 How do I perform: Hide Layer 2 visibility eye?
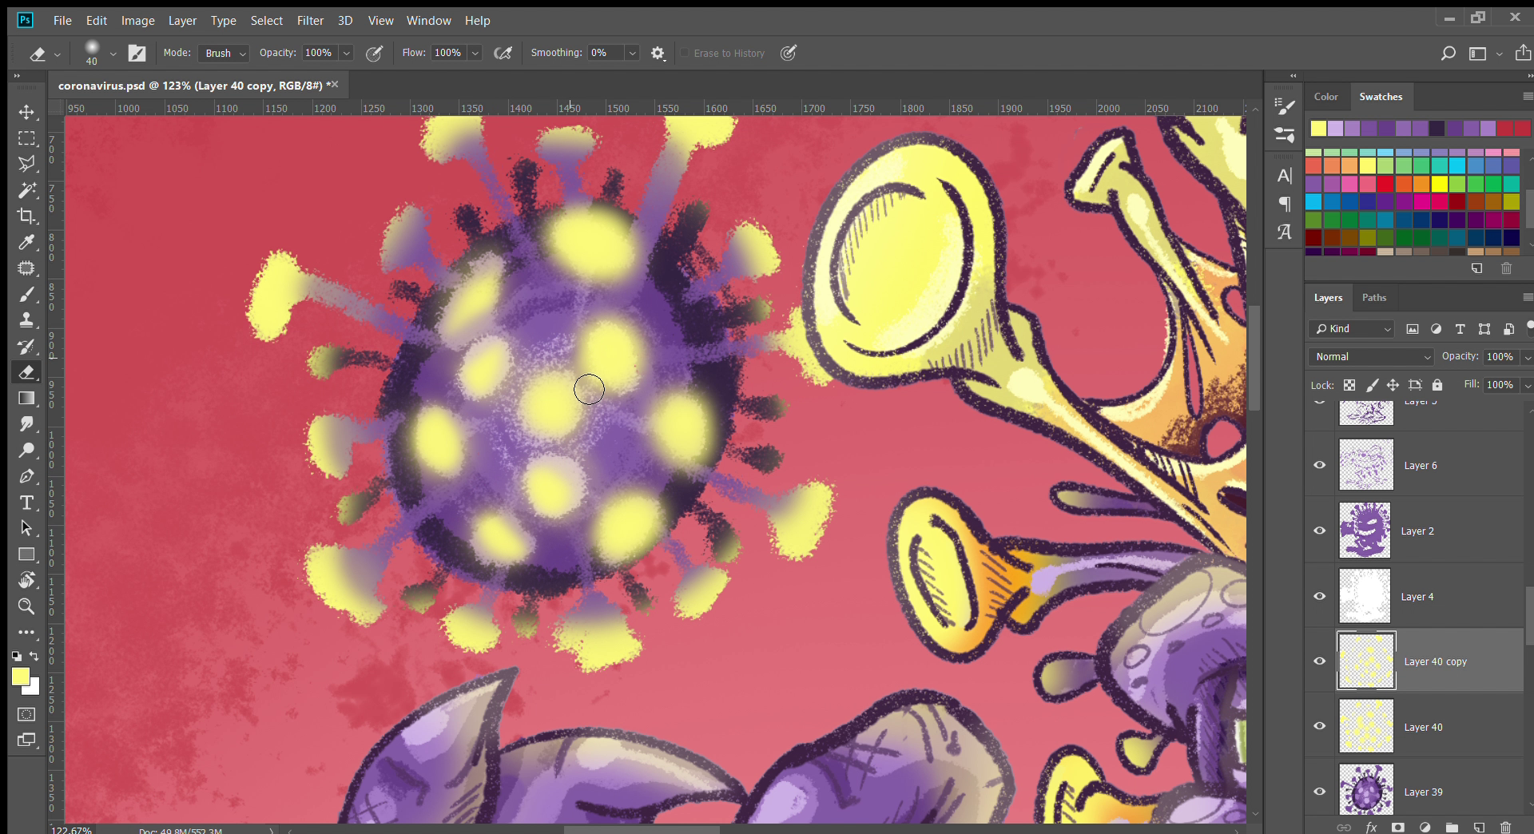[x=1320, y=530]
